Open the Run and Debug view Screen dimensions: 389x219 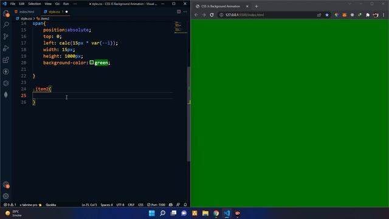point(6,48)
